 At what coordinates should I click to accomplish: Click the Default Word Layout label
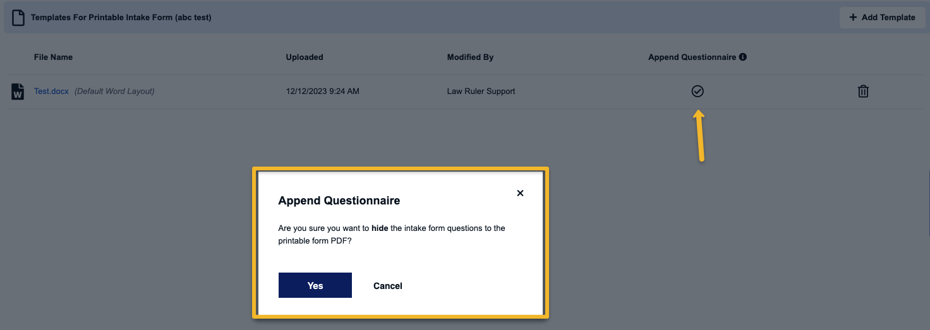[114, 91]
